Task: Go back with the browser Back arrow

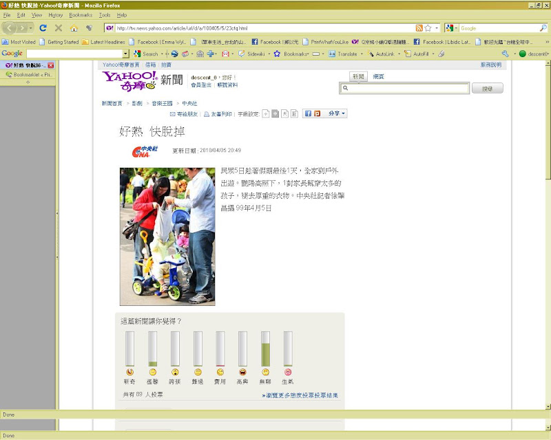Action: 10,28
